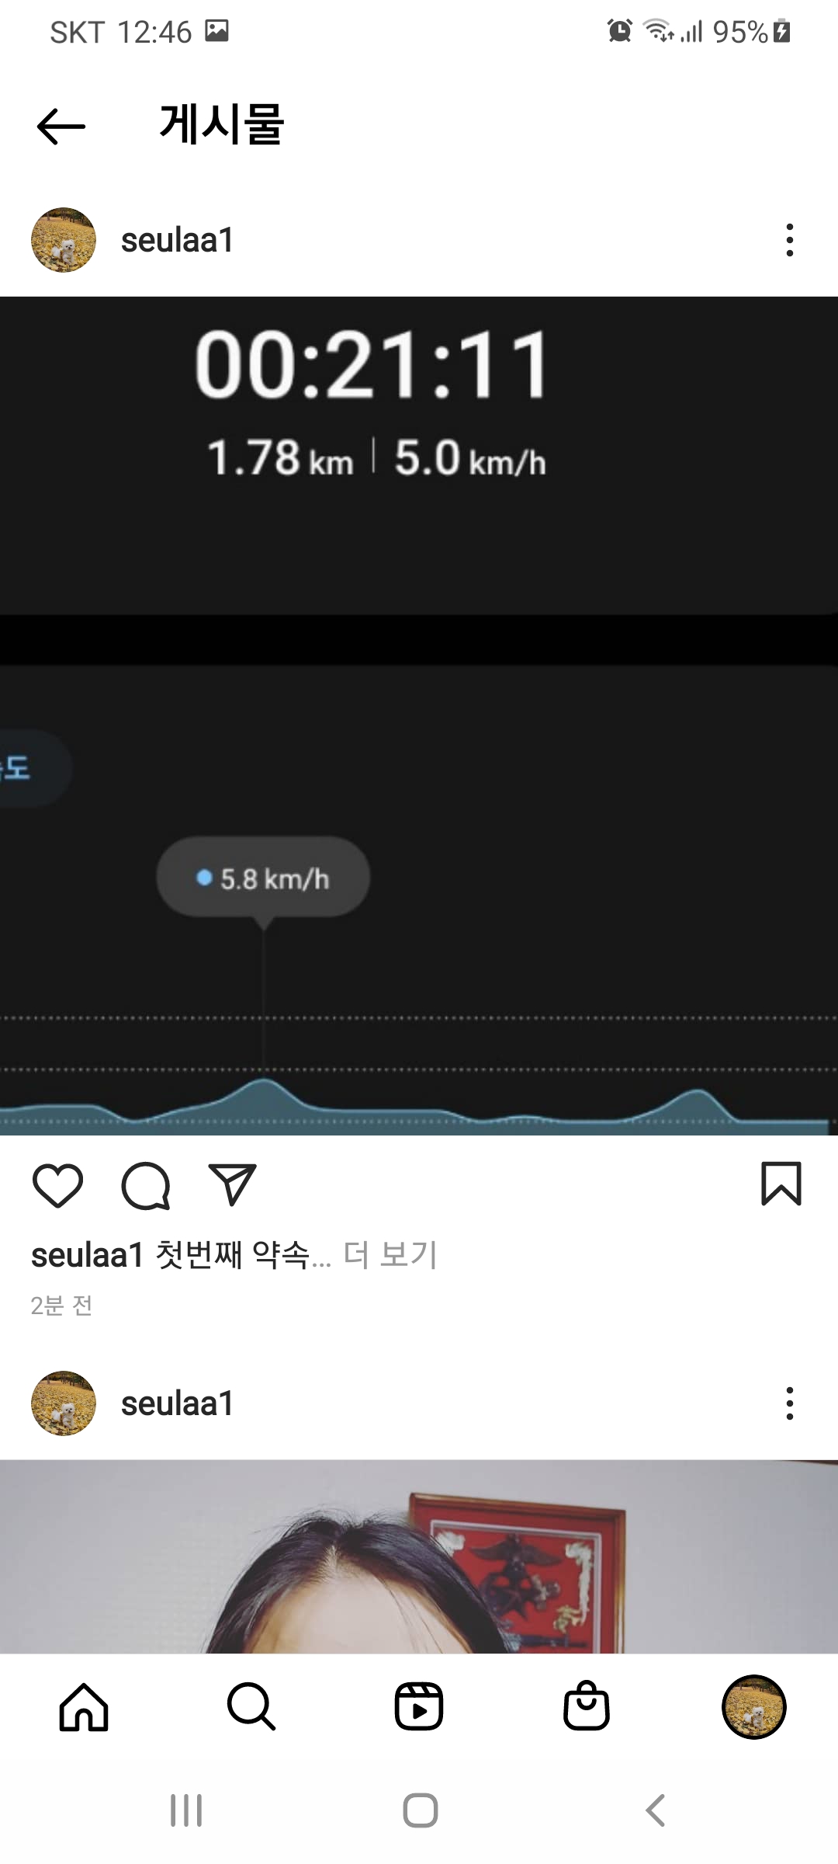838x1864 pixels.
Task: Open options menu on first seulaa1 post
Action: point(790,240)
